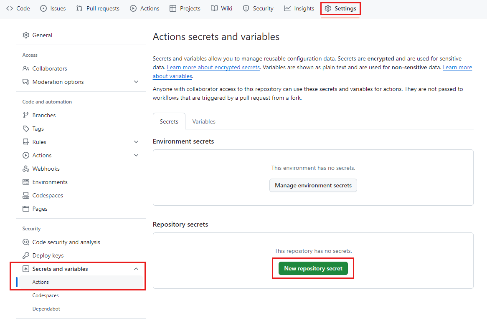487x323 pixels.
Task: Click the Projects table icon
Action: click(x=172, y=8)
